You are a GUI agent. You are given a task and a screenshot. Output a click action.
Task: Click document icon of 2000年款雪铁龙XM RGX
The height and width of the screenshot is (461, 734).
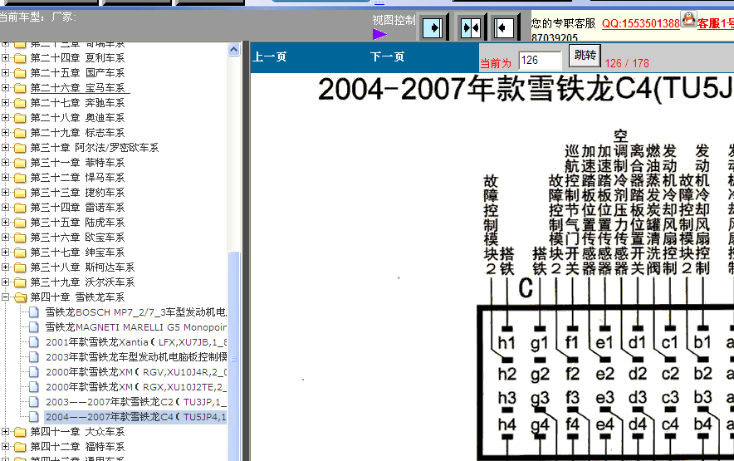tap(34, 387)
